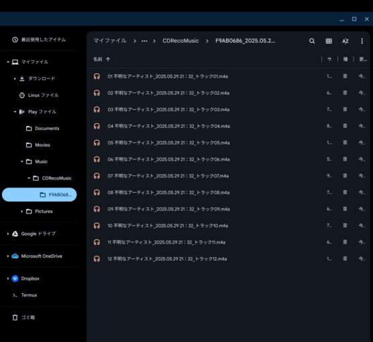Select the Documents folder in sidebar
The width and height of the screenshot is (373, 342).
(x=42, y=129)
